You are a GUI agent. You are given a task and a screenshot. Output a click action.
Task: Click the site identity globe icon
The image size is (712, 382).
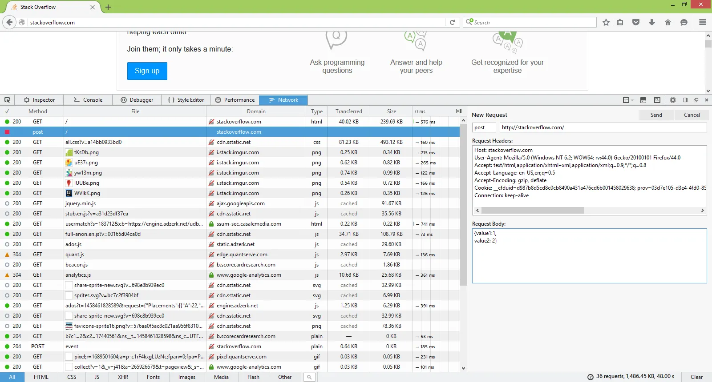(x=22, y=22)
